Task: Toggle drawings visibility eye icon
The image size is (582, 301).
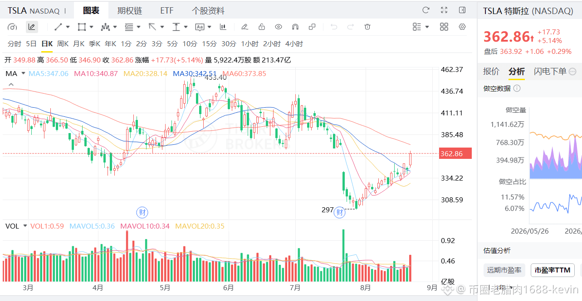Action: pos(279,27)
